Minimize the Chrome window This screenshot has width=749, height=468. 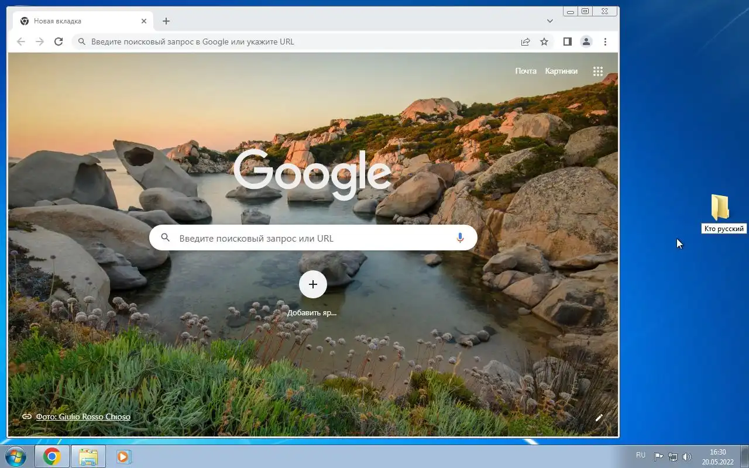(x=571, y=11)
